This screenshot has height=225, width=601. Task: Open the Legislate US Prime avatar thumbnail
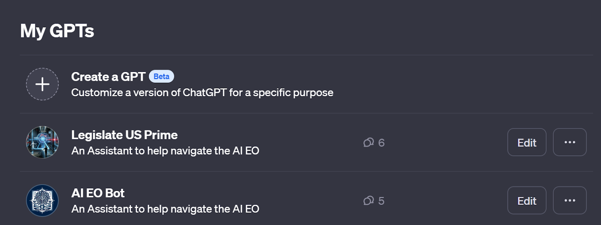tap(42, 142)
